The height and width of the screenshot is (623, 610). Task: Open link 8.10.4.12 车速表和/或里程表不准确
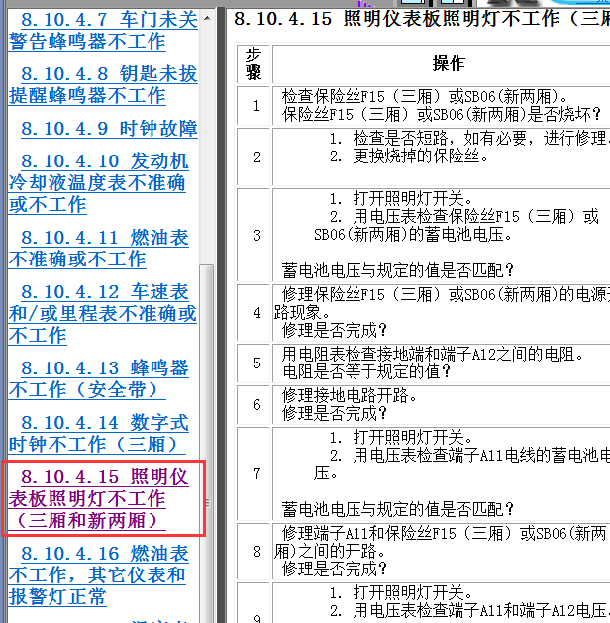pyautogui.click(x=102, y=314)
